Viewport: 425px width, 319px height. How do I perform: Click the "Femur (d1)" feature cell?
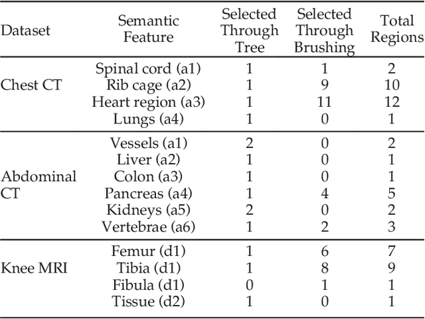[x=147, y=252]
